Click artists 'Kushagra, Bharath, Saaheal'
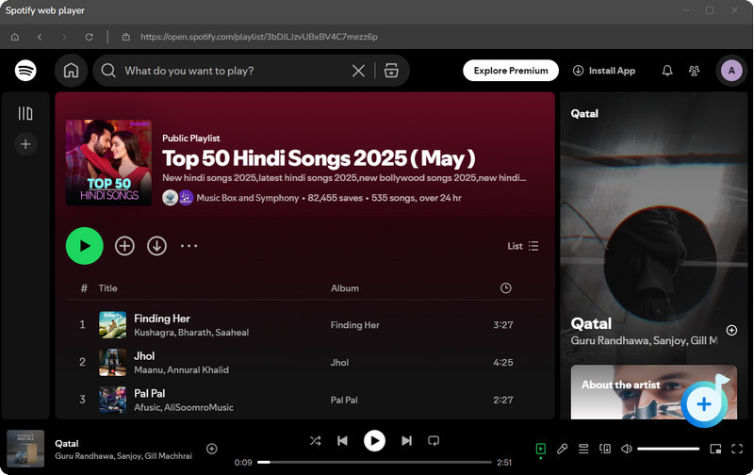This screenshot has width=754, height=475. (x=191, y=333)
